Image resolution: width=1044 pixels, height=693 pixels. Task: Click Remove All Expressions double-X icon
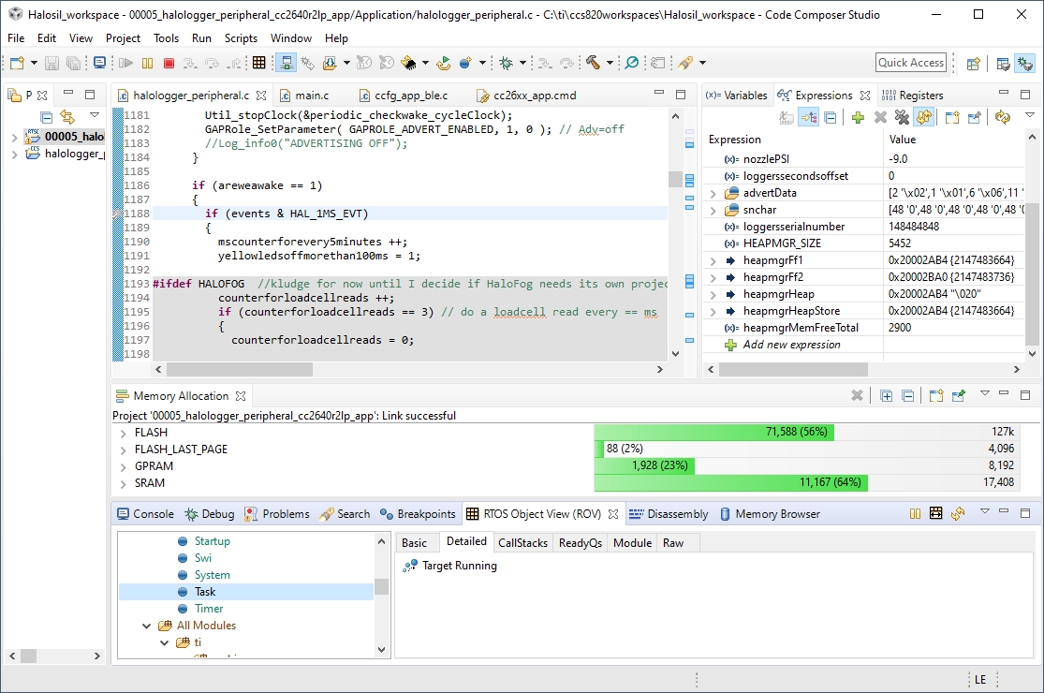click(901, 117)
